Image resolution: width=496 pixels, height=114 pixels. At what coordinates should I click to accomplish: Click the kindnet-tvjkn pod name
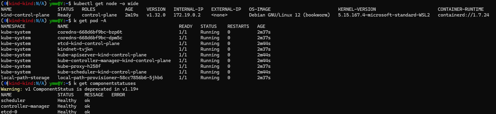point(75,49)
